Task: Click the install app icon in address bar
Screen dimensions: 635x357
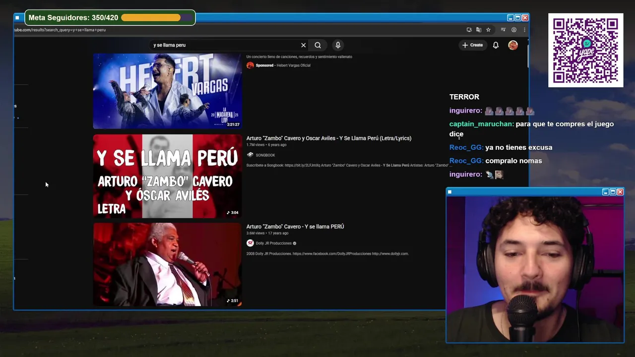Action: tap(469, 30)
